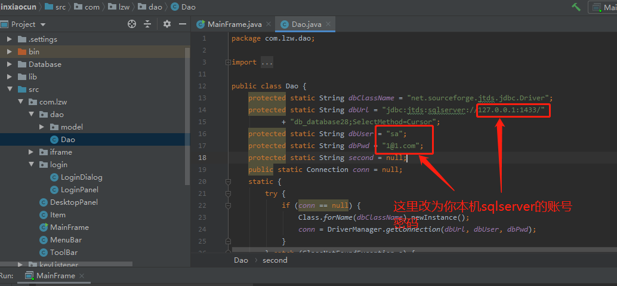Expand the lib folder
This screenshot has width=617, height=286.
pos(10,77)
